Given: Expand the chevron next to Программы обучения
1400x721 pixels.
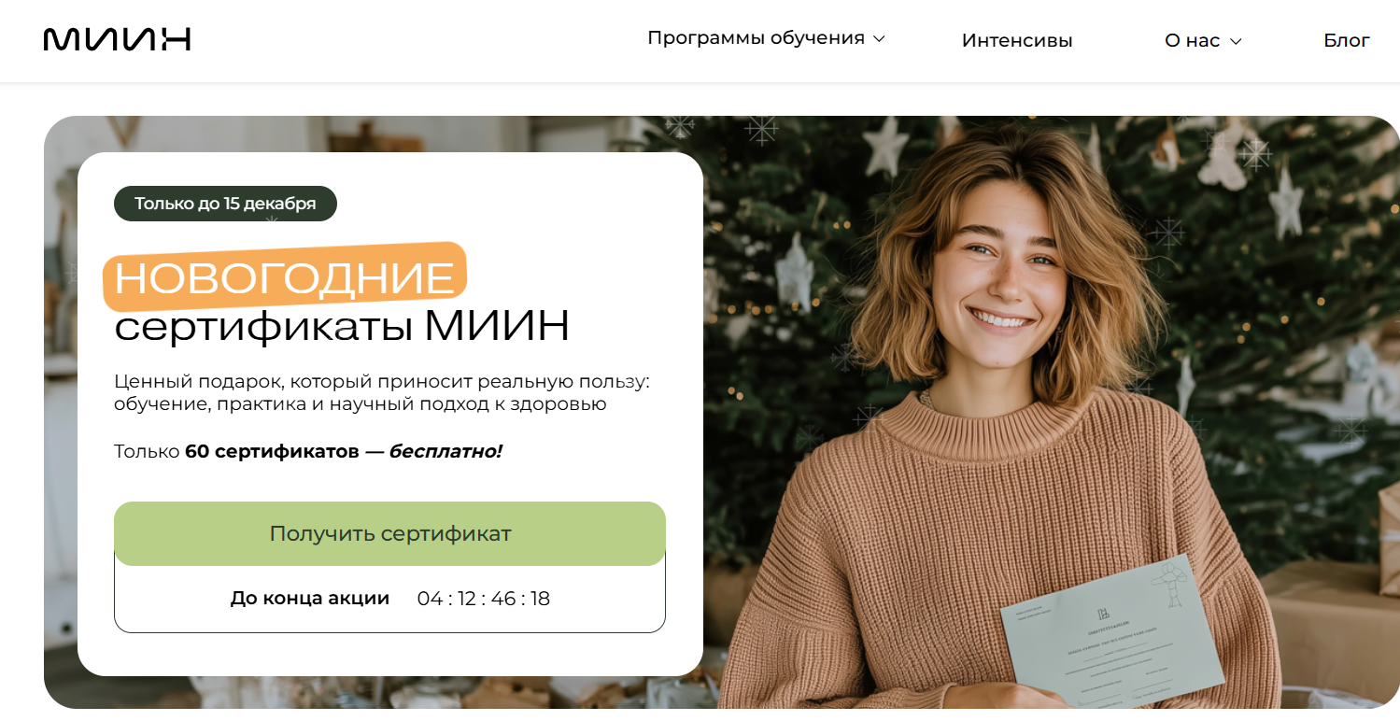Looking at the screenshot, I should coord(879,39).
